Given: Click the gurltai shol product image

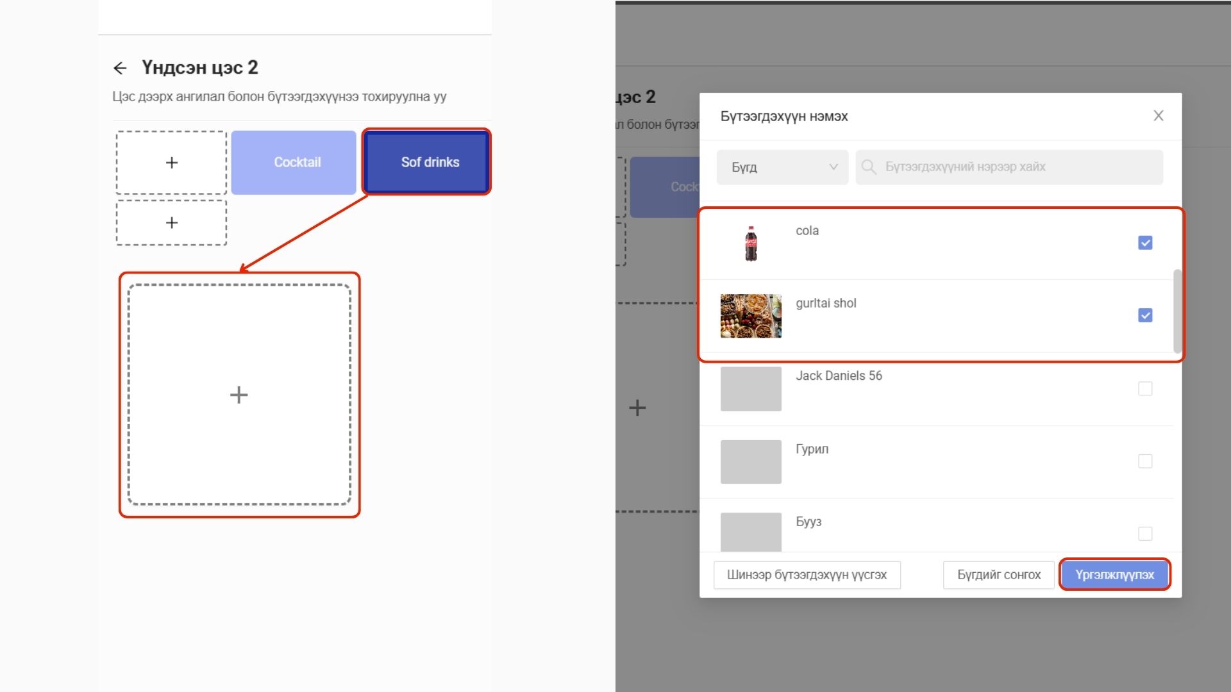Looking at the screenshot, I should 751,316.
